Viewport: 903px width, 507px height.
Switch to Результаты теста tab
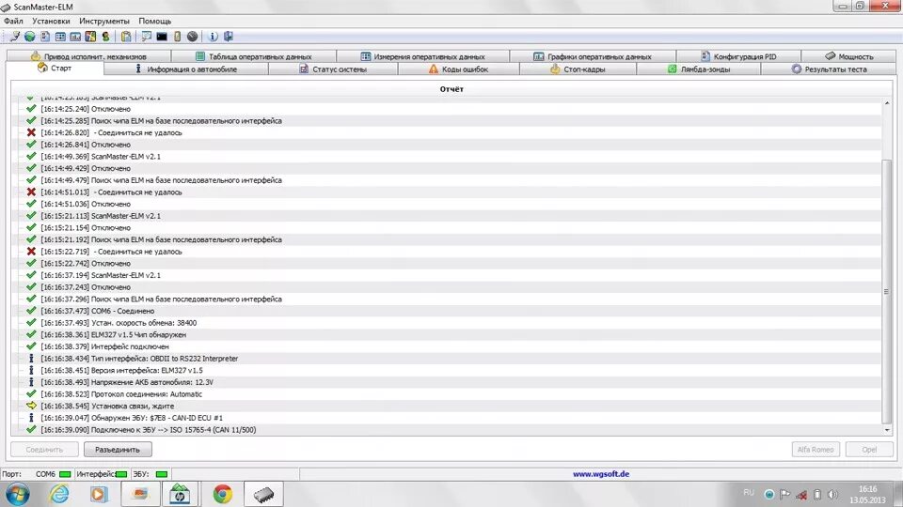828,69
